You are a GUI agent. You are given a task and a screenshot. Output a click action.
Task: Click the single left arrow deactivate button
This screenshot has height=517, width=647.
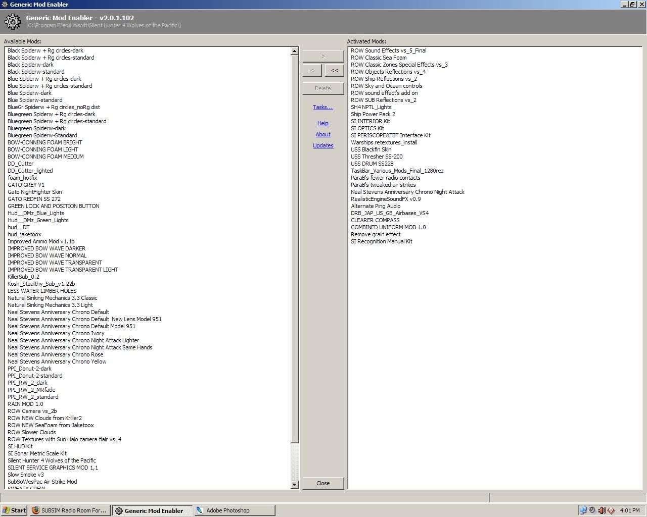tap(312, 70)
